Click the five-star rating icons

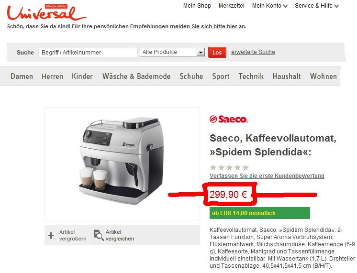229,168
